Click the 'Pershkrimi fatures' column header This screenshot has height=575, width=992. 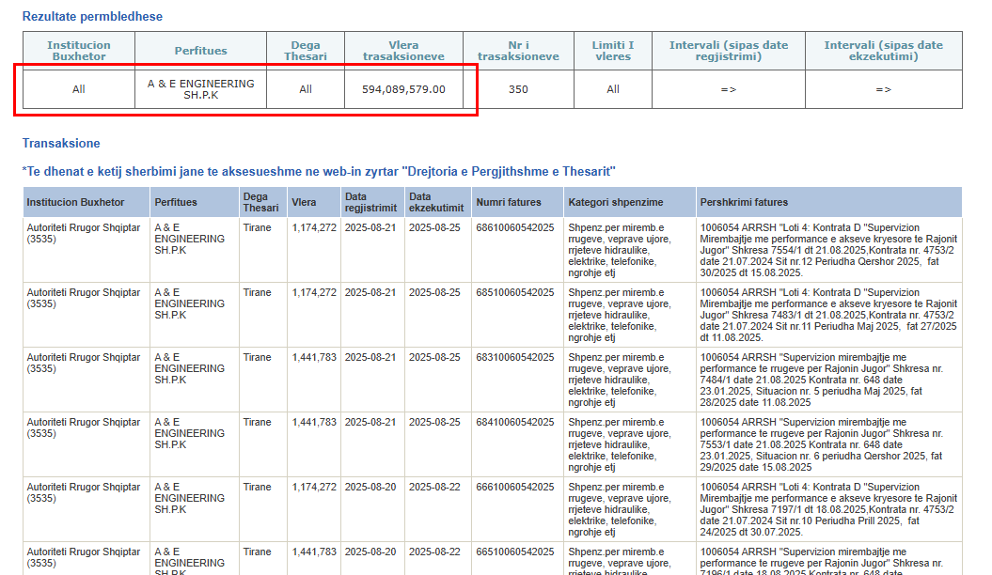(x=744, y=202)
